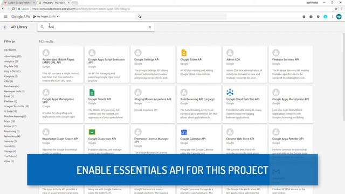
Task: Filter by Big data category
Action: point(11,66)
